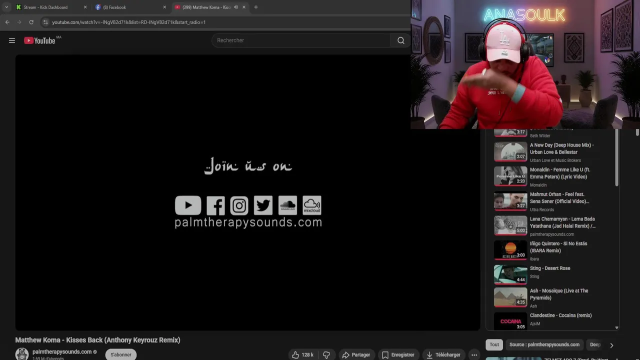The width and height of the screenshot is (640, 360).
Task: Like the video (128 k)
Action: [x=303, y=354]
